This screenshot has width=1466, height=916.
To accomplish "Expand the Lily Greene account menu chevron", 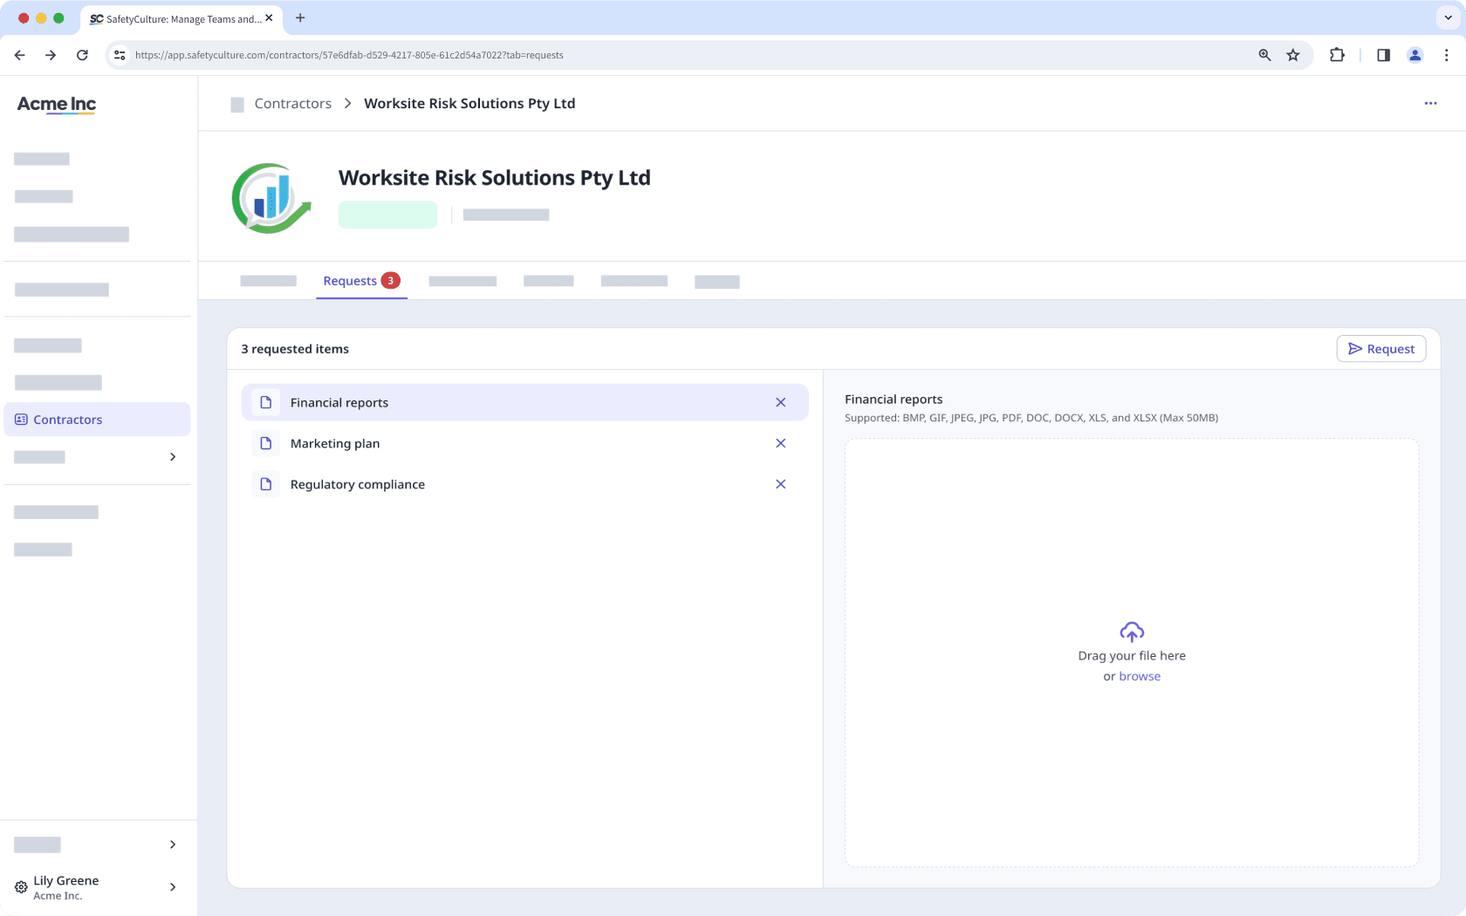I will point(173,887).
